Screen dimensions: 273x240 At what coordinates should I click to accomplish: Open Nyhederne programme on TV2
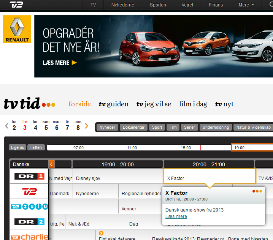coord(95,191)
